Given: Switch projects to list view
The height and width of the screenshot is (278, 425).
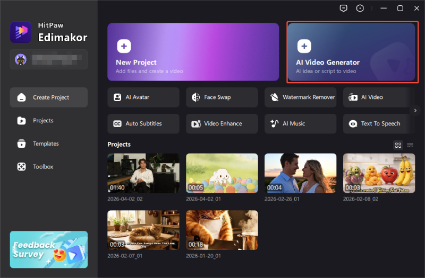Looking at the screenshot, I should pos(410,145).
